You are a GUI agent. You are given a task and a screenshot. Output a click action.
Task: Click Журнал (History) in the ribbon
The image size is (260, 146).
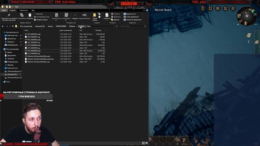[x=115, y=20]
